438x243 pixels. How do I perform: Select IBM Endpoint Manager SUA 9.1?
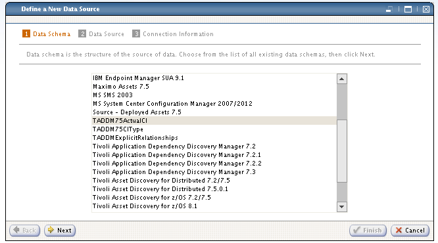[x=214, y=78]
